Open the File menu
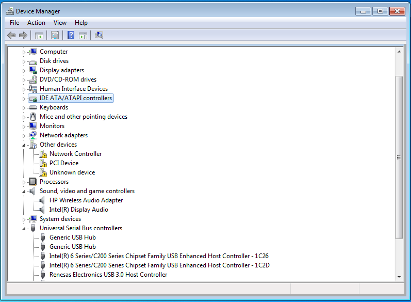411x302 pixels. [x=14, y=23]
